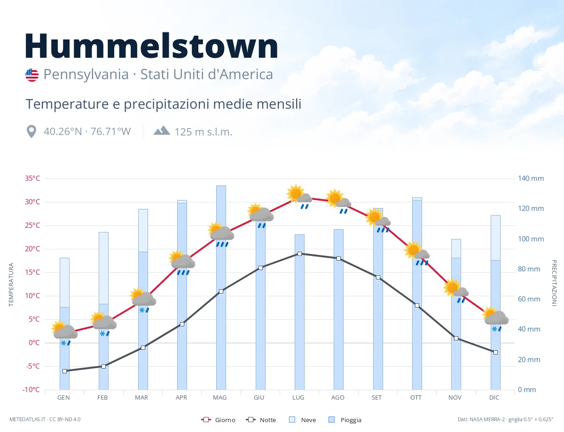This screenshot has height=432, width=564.
Task: Click the '35°C' axis label
Action: coord(32,178)
